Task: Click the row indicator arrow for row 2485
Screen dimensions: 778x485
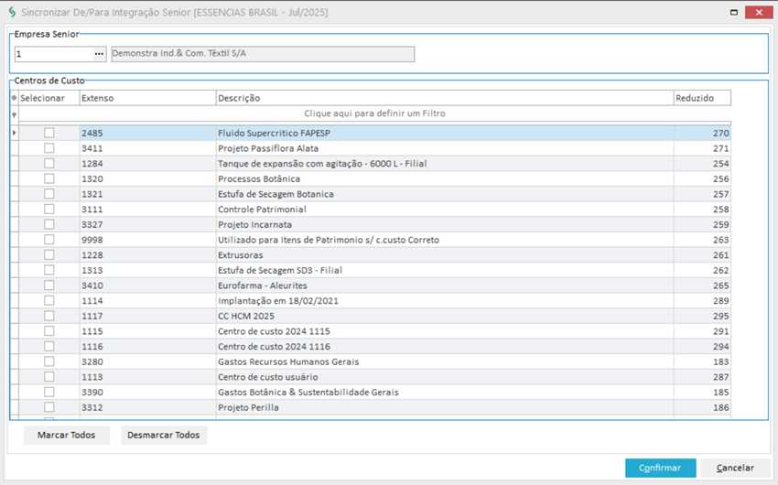Action: click(14, 133)
